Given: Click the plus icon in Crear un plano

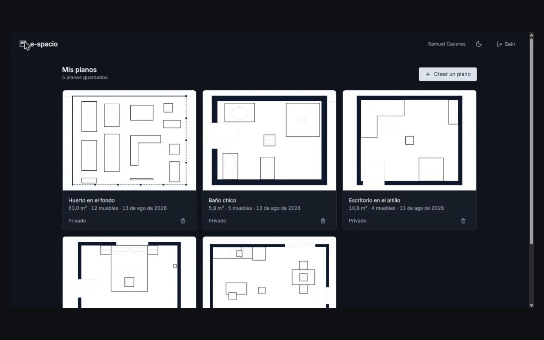Looking at the screenshot, I should tap(428, 74).
